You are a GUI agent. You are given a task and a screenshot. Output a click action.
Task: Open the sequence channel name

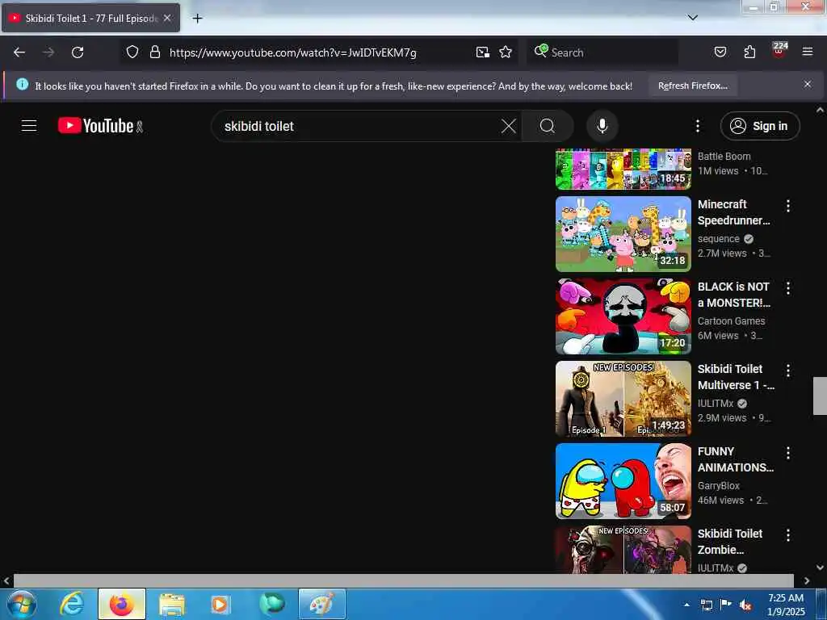[718, 239]
